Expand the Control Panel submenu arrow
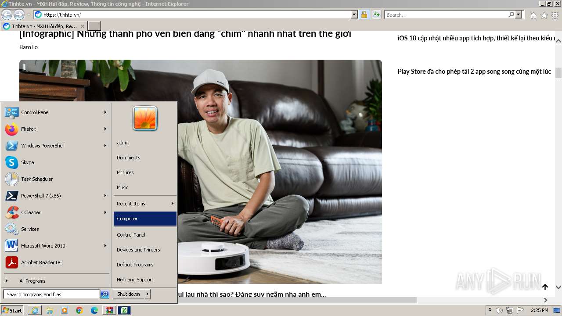Viewport: 562px width, 316px height. click(x=105, y=112)
